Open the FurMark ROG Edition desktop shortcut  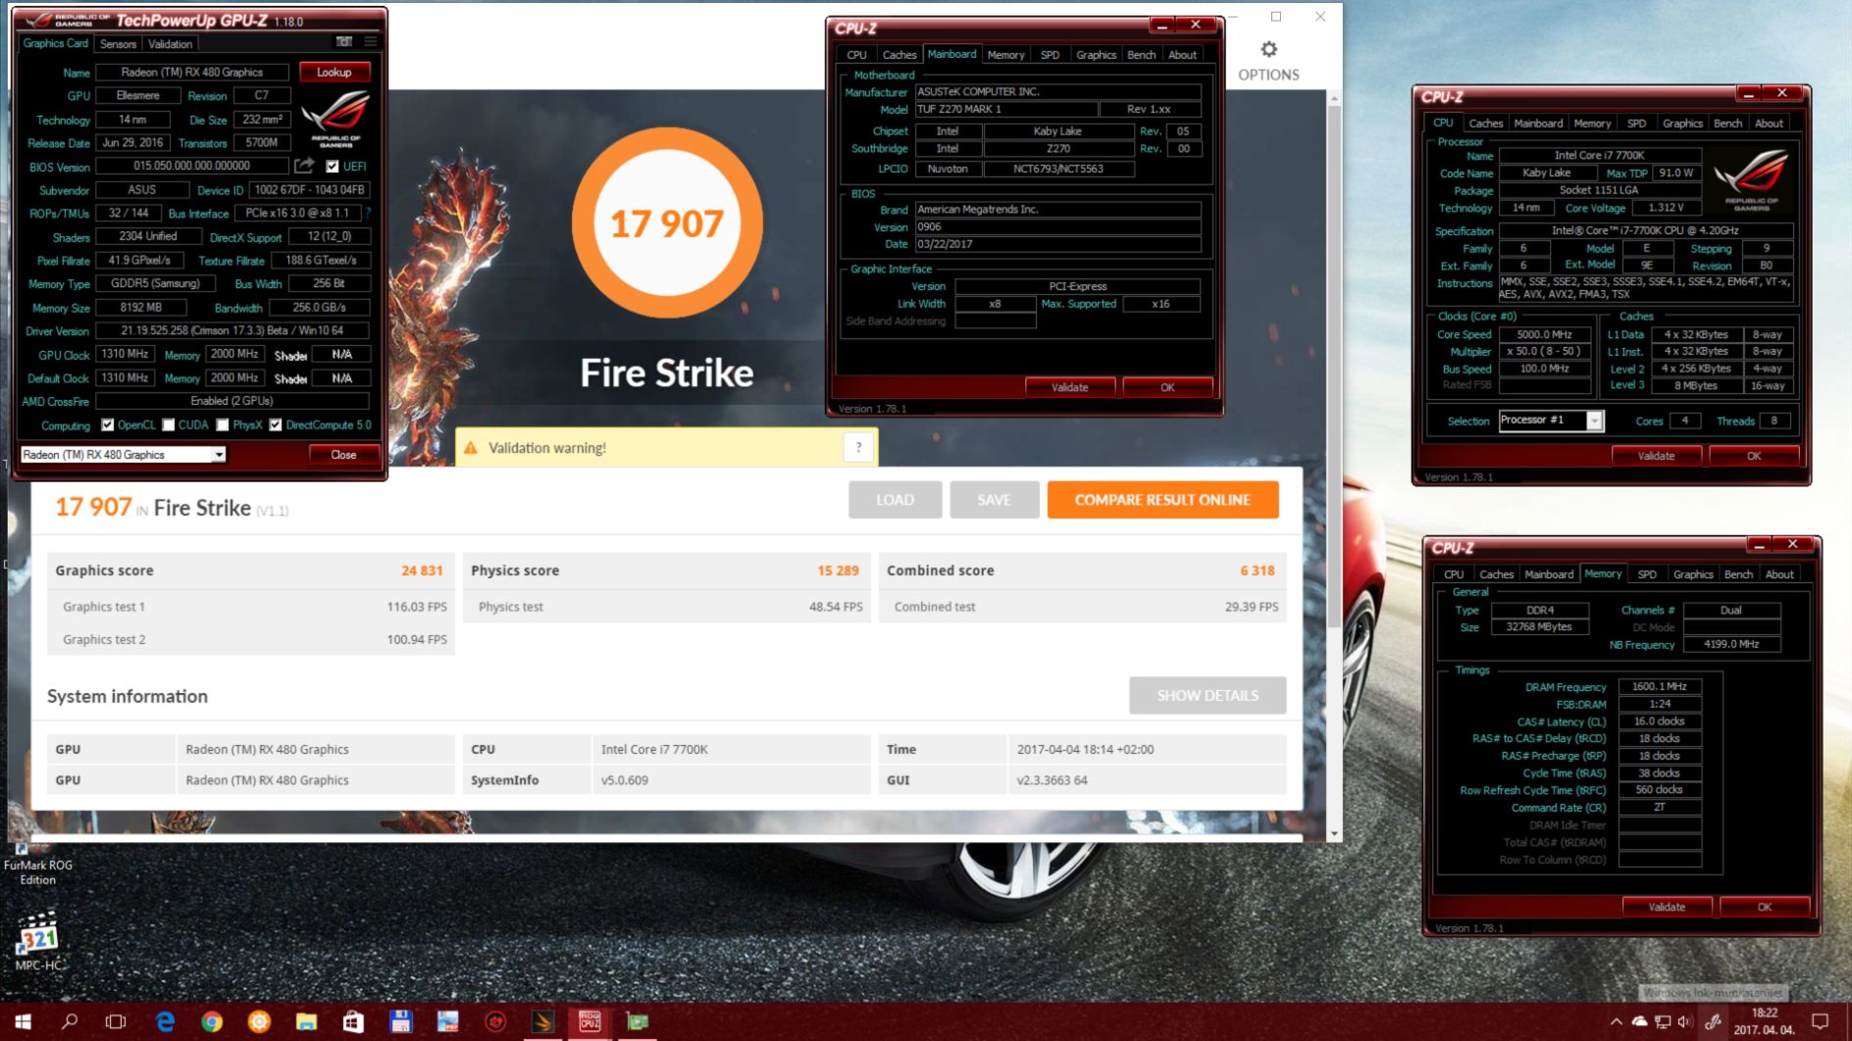pyautogui.click(x=37, y=865)
